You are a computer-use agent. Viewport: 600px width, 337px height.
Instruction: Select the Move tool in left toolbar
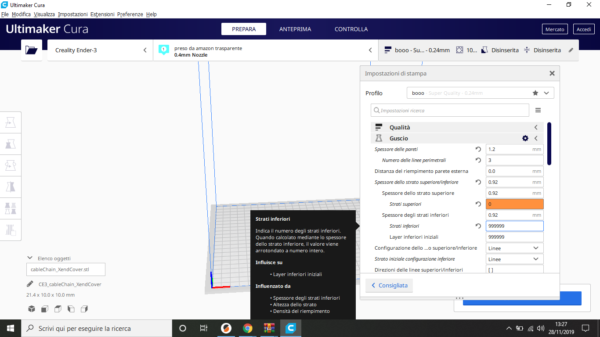pyautogui.click(x=11, y=122)
